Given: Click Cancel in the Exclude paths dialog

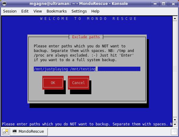Looking at the screenshot, I should tap(79, 83).
